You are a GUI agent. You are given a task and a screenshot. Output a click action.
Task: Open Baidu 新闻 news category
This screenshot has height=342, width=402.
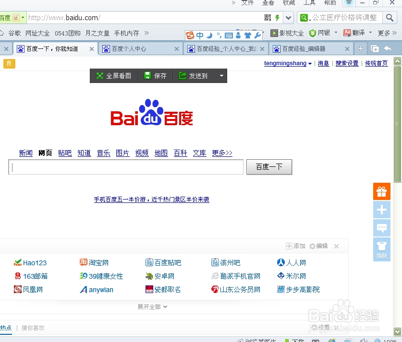tap(26, 153)
